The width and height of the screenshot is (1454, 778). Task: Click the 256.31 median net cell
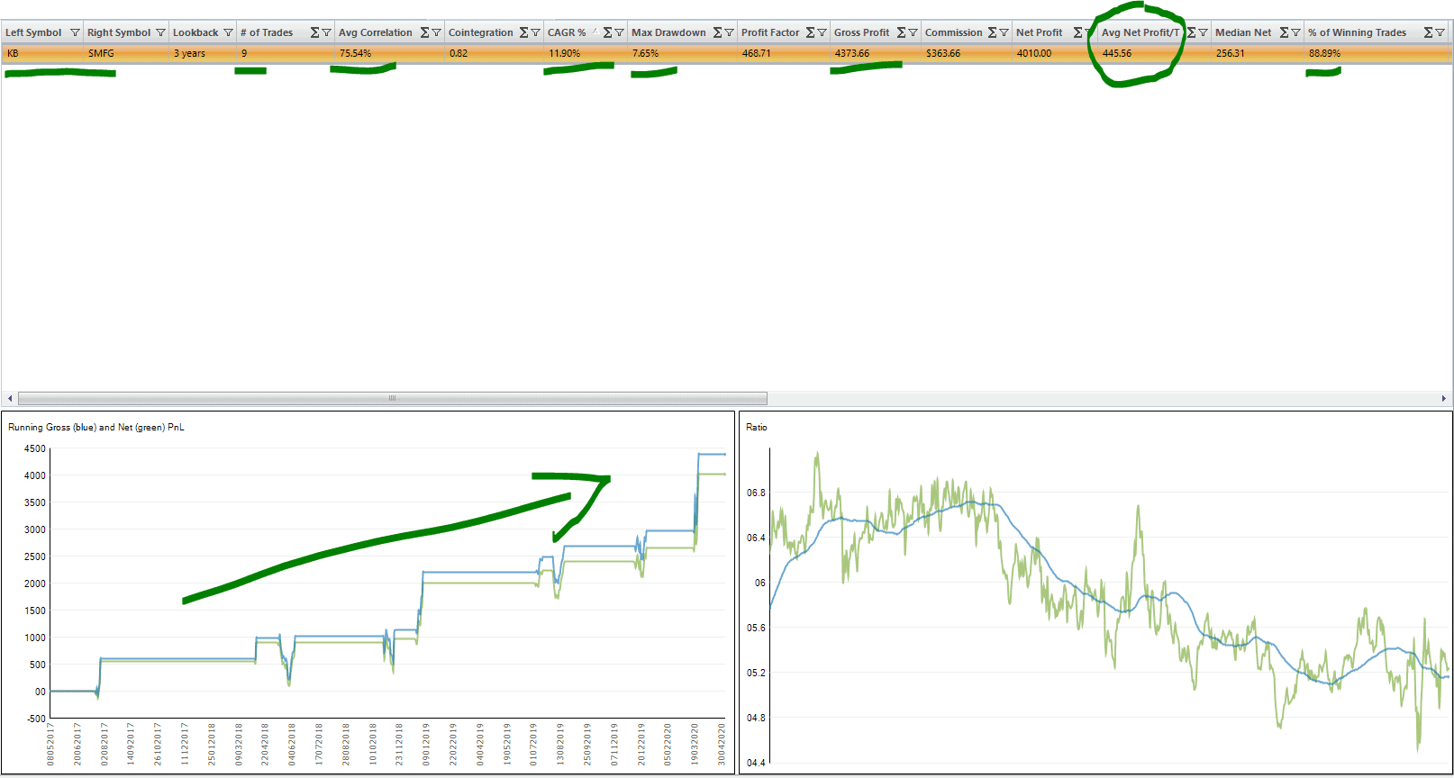coord(1258,53)
